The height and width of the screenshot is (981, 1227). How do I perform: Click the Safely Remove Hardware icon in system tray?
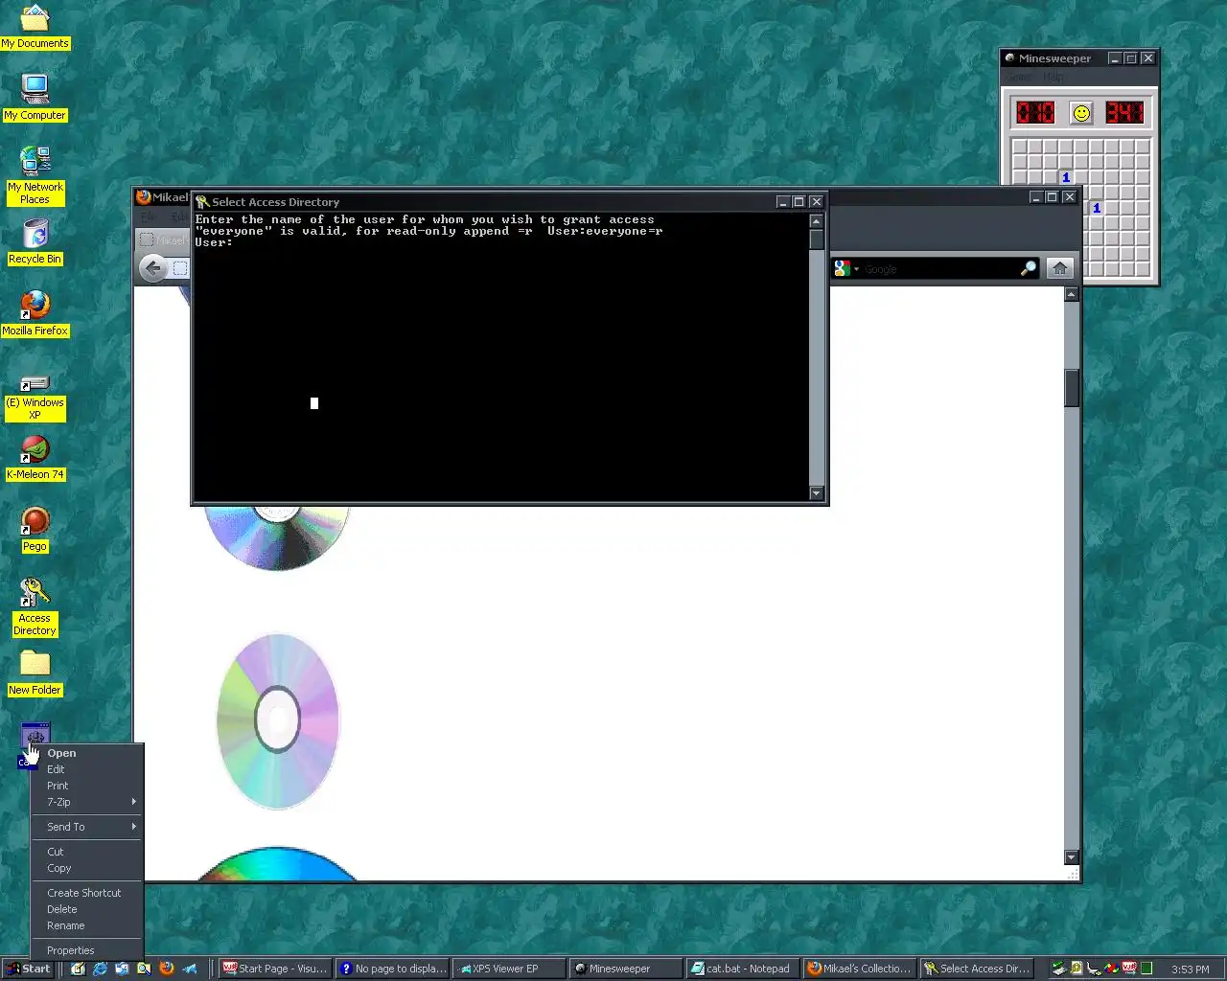pos(1057,969)
